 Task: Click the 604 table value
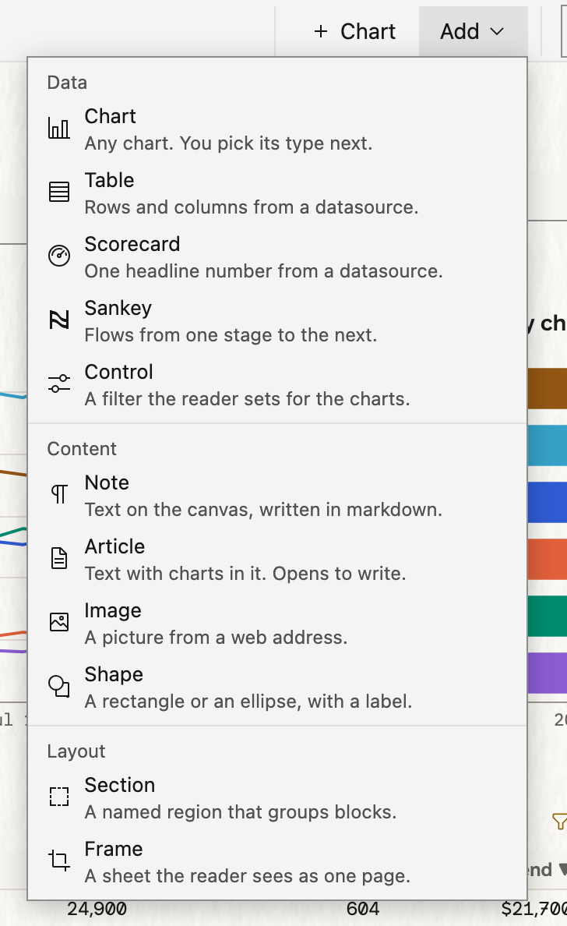click(362, 909)
